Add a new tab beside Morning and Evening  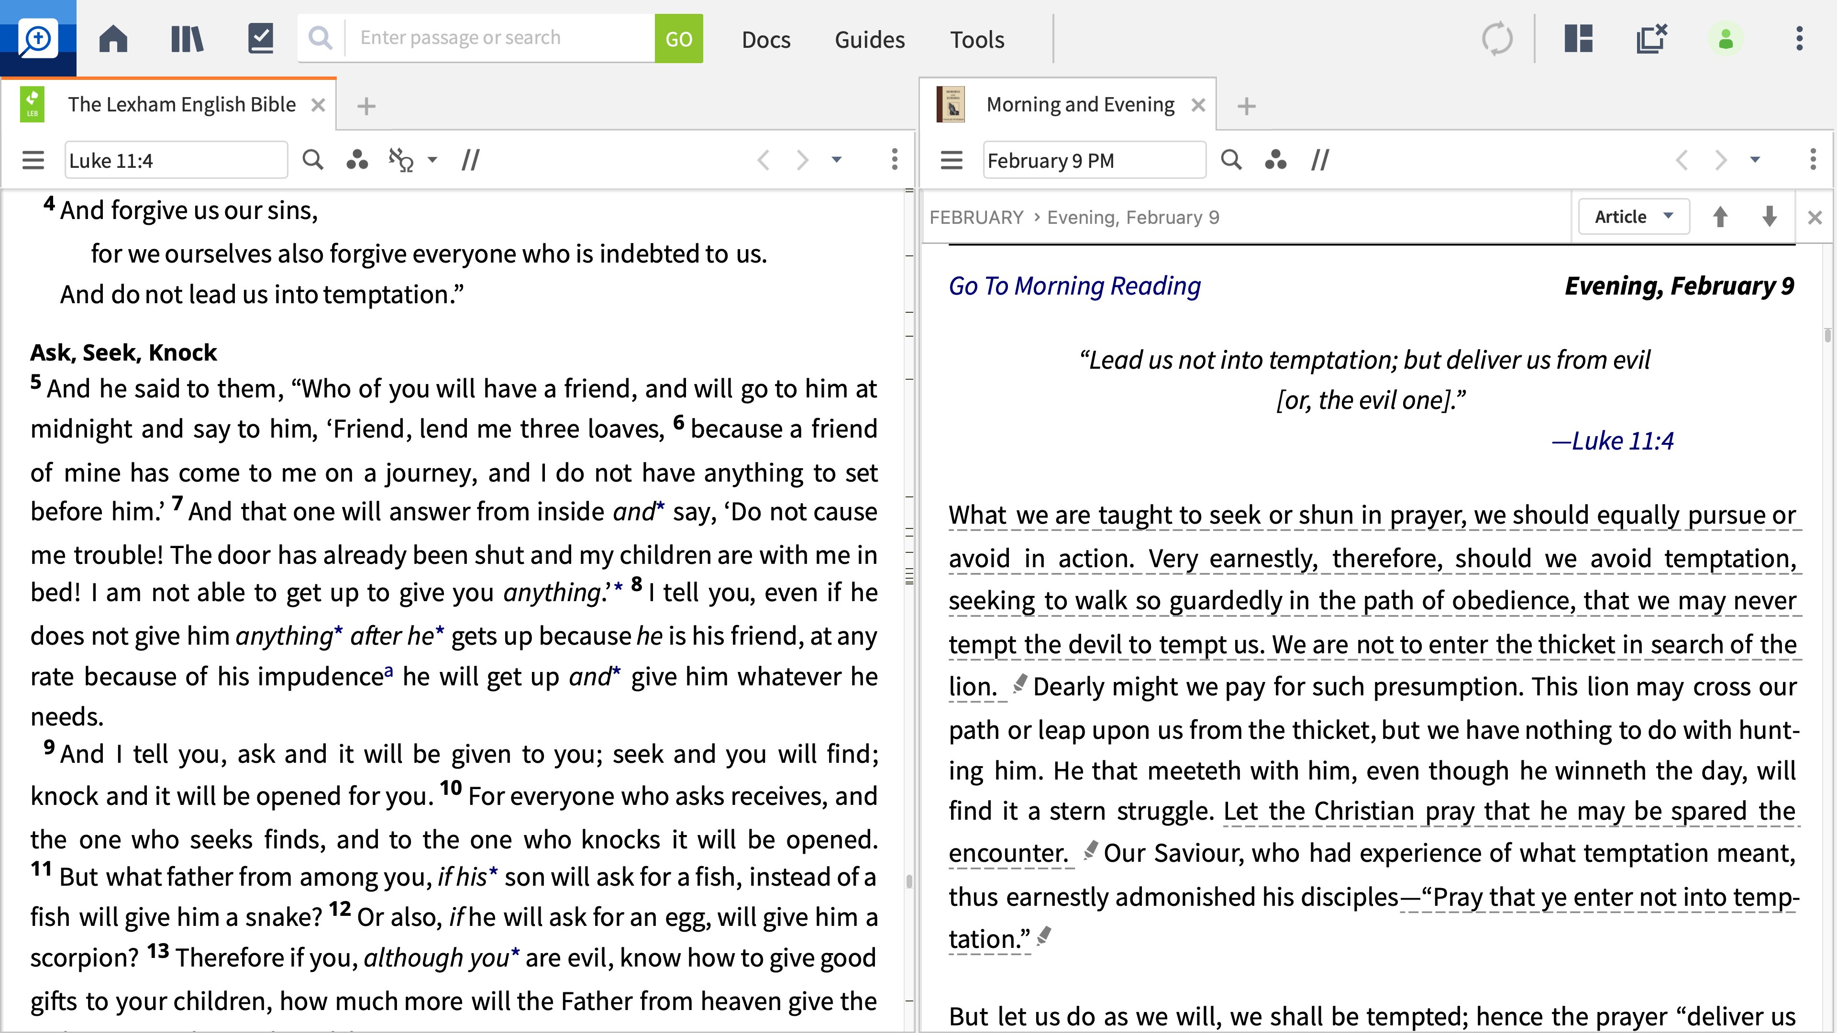point(1246,106)
